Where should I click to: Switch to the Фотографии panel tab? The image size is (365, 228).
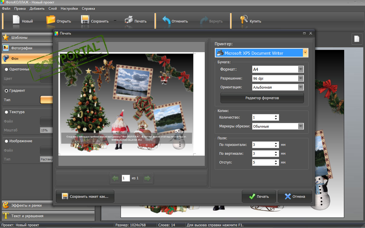[x=27, y=48]
